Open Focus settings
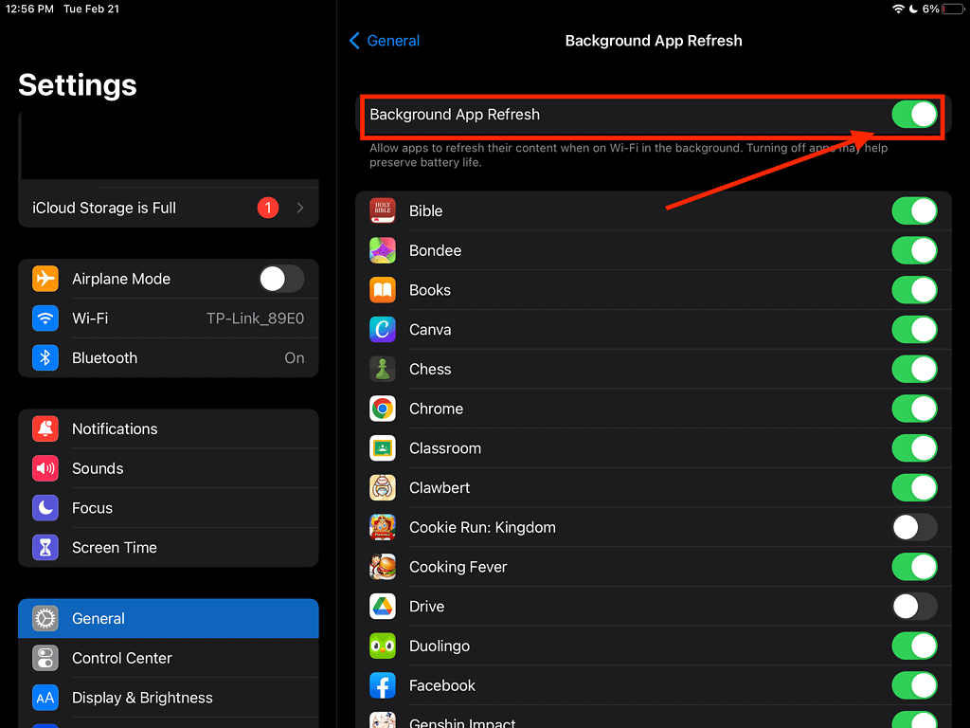This screenshot has height=728, width=970. 169,508
